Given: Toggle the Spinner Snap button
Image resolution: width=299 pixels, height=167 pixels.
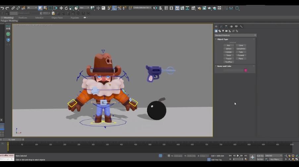Looking at the screenshot, I should [125, 8].
